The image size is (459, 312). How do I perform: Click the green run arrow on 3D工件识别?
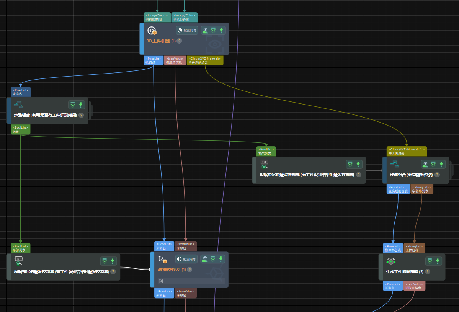tap(221, 31)
